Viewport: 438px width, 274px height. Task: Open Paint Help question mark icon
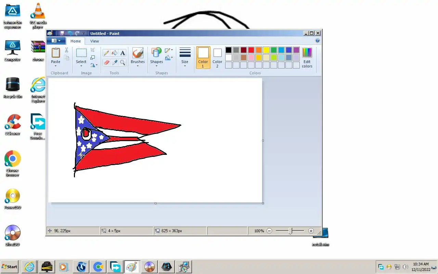pyautogui.click(x=317, y=41)
